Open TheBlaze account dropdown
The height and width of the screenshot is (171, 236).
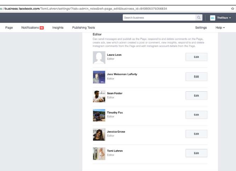pyautogui.click(x=224, y=18)
